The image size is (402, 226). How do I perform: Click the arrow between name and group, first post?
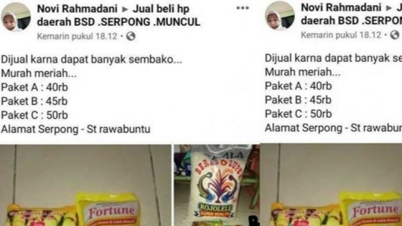[x=125, y=10]
